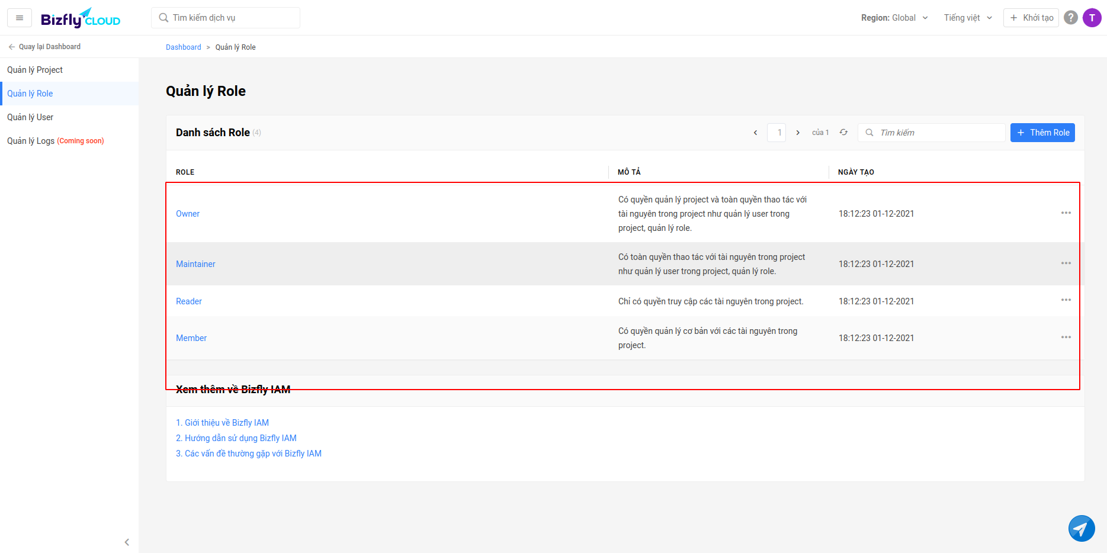Click the Bizfly Cloud logo
Screen dimensions: 1107x553
81,18
